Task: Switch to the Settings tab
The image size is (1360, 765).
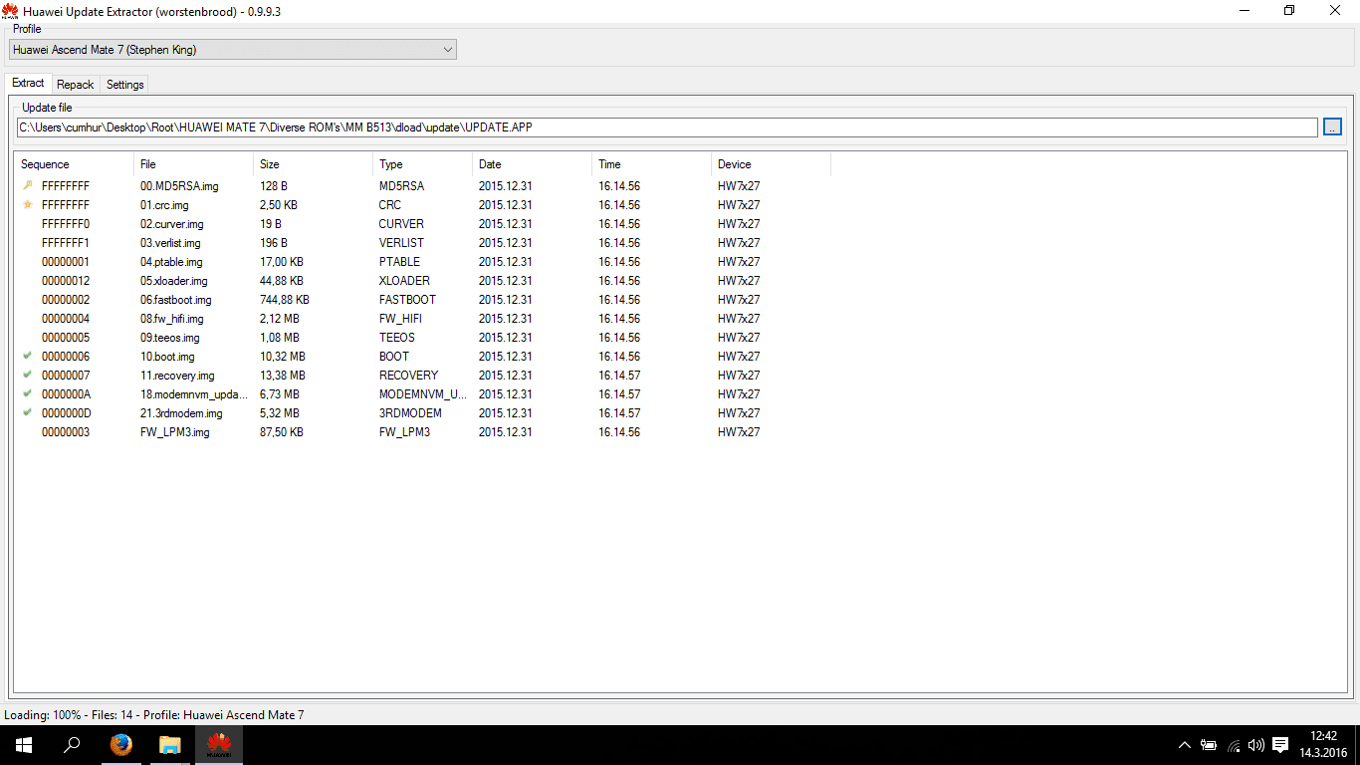Action: point(125,85)
